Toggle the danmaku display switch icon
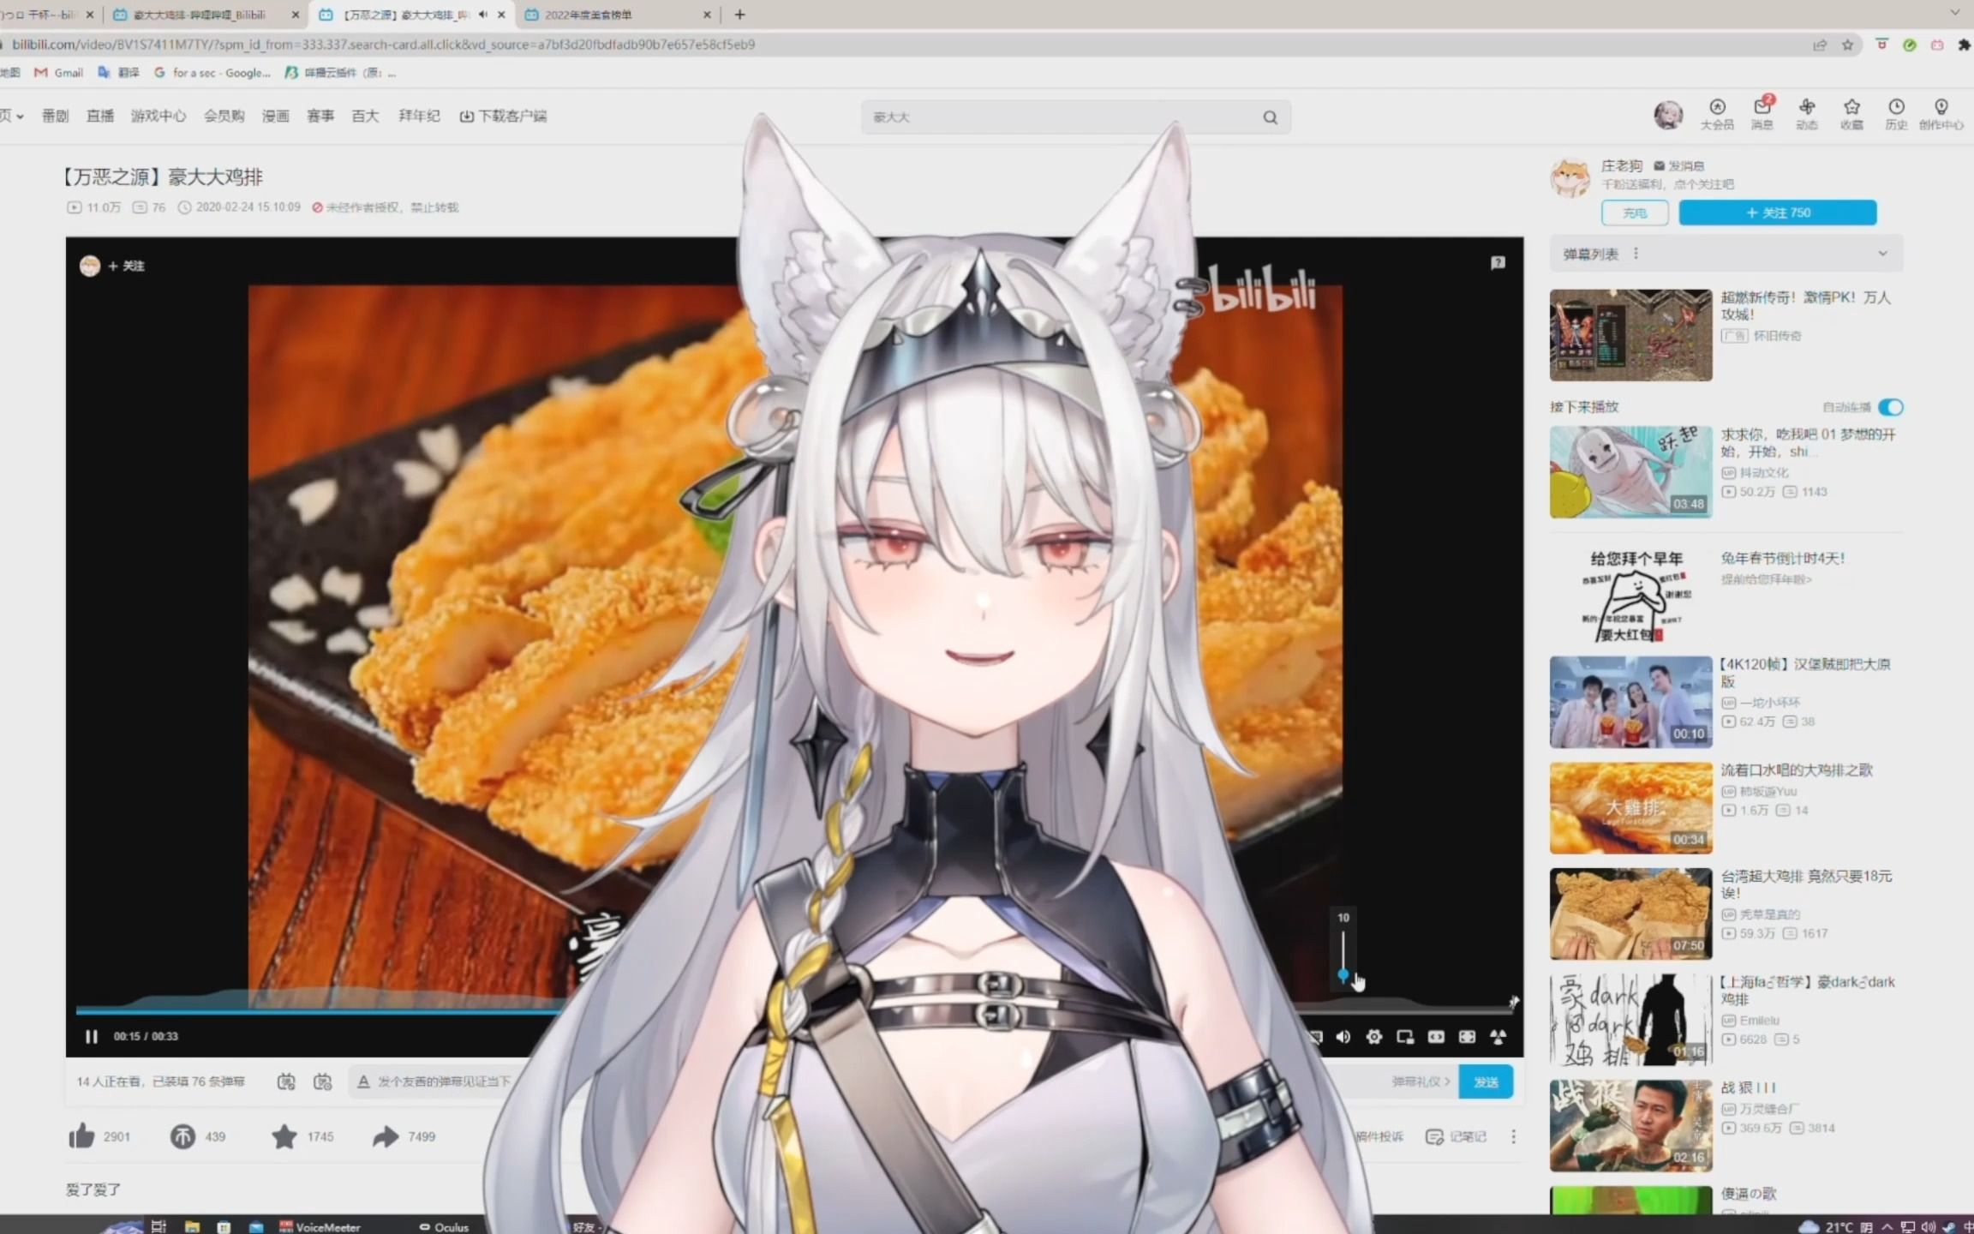This screenshot has width=1974, height=1234. point(286,1081)
